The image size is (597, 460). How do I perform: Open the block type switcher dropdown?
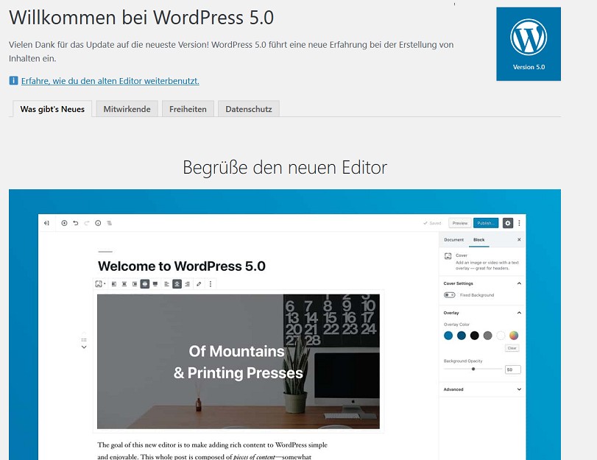(100, 284)
